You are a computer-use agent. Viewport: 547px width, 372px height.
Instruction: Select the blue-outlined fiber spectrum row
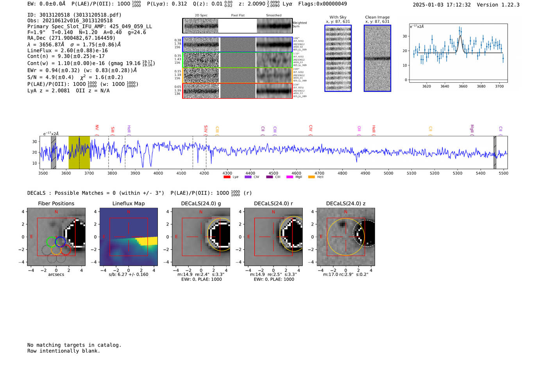pyautogui.click(x=238, y=44)
